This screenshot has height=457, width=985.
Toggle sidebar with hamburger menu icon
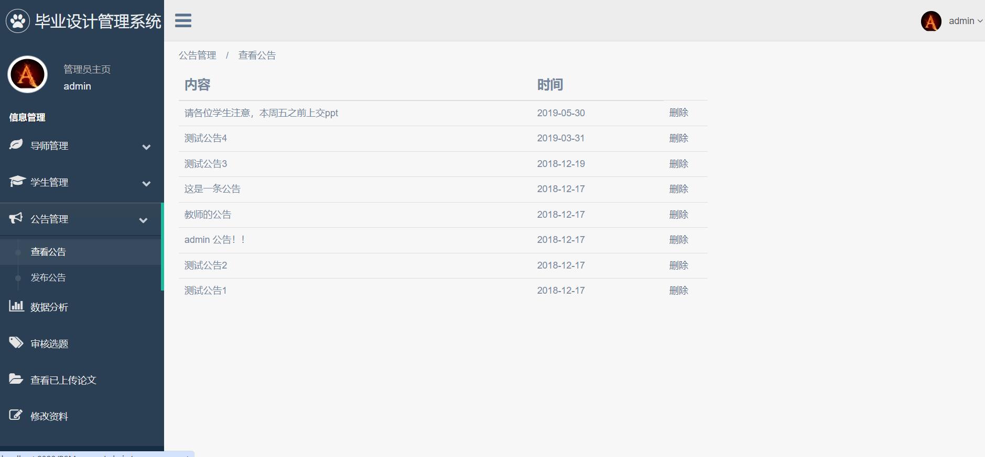[183, 21]
